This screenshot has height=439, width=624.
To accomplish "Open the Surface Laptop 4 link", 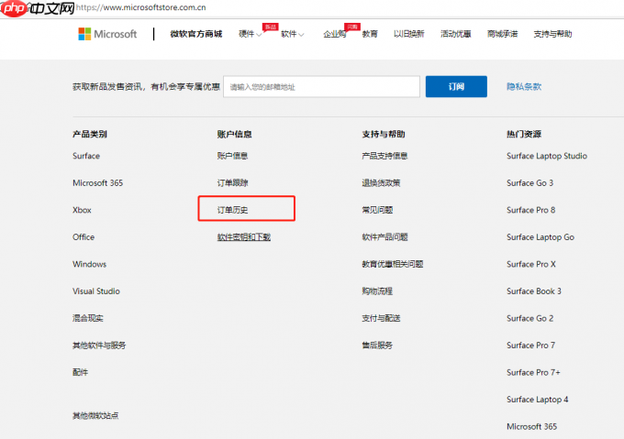I will 537,400.
